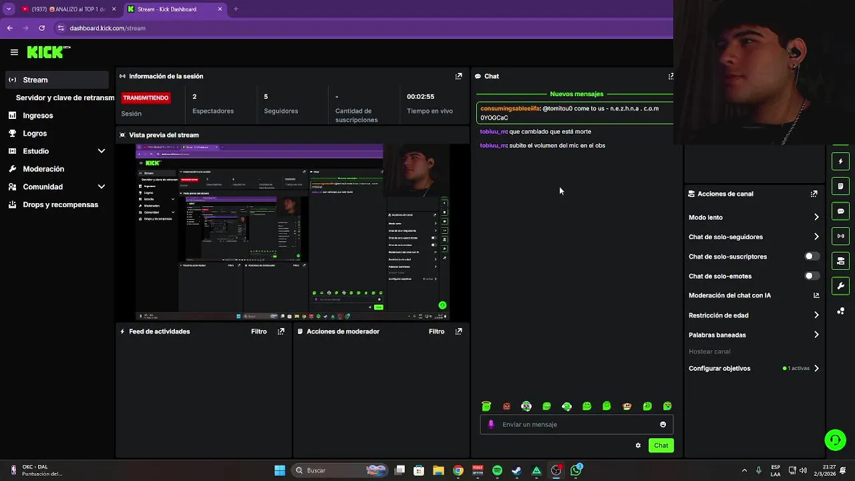Show hidden system tray icons
This screenshot has width=855, height=481.
(x=744, y=470)
